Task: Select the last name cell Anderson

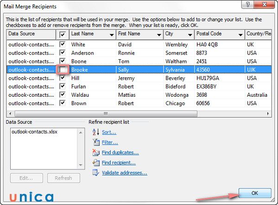Action: 82,53
